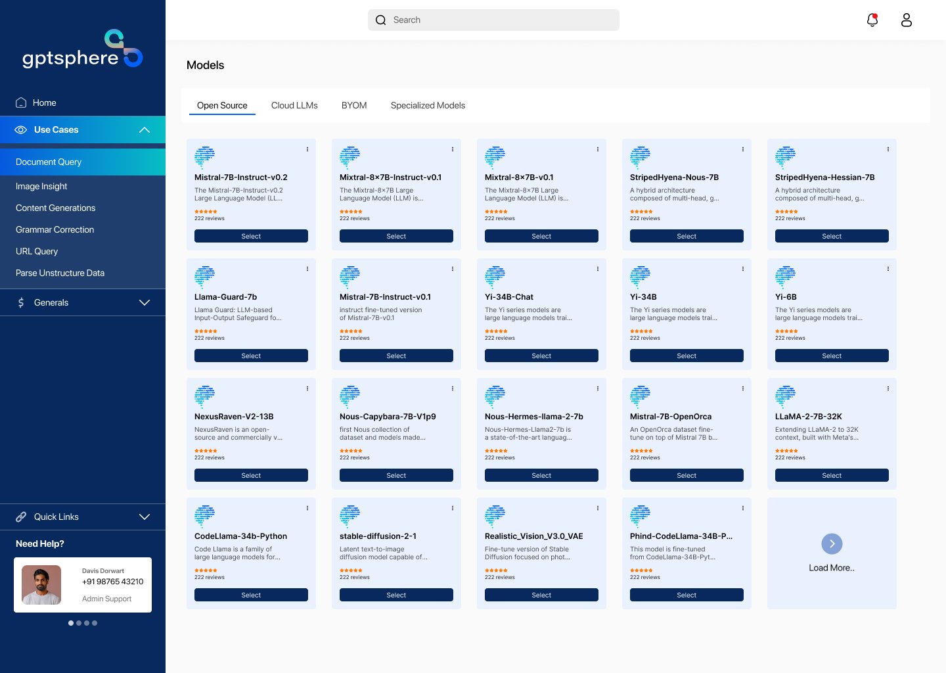Open the notifications bell icon
The height and width of the screenshot is (673, 946).
(872, 20)
